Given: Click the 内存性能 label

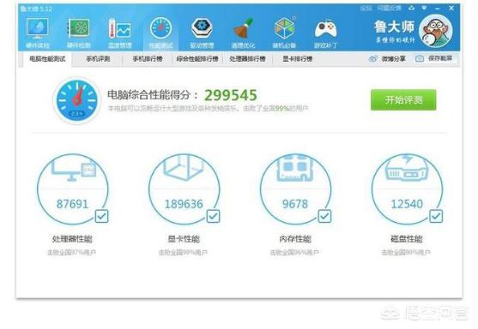Looking at the screenshot, I should coord(295,239).
